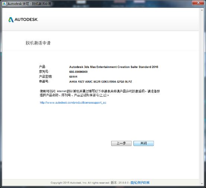Click the version 25.0.0.0 text
Image resolution: width=206 pixels, height=188 pixels.
click(120, 183)
